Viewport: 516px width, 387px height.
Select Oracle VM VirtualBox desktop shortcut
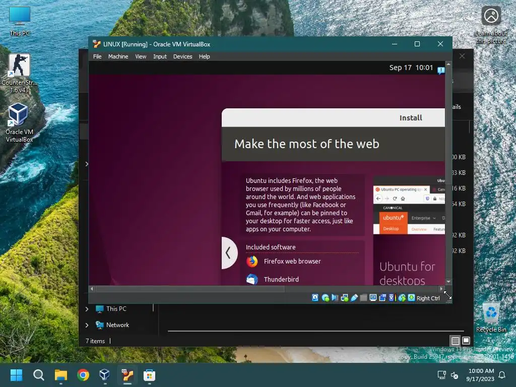[x=19, y=123]
